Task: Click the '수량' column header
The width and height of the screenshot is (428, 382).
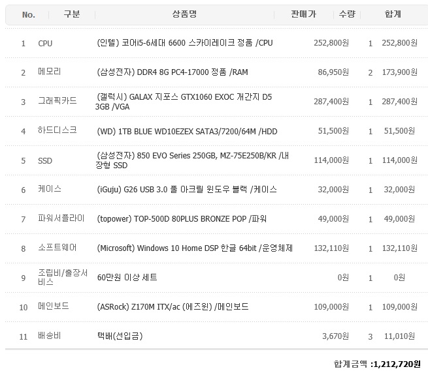Action: pos(347,14)
